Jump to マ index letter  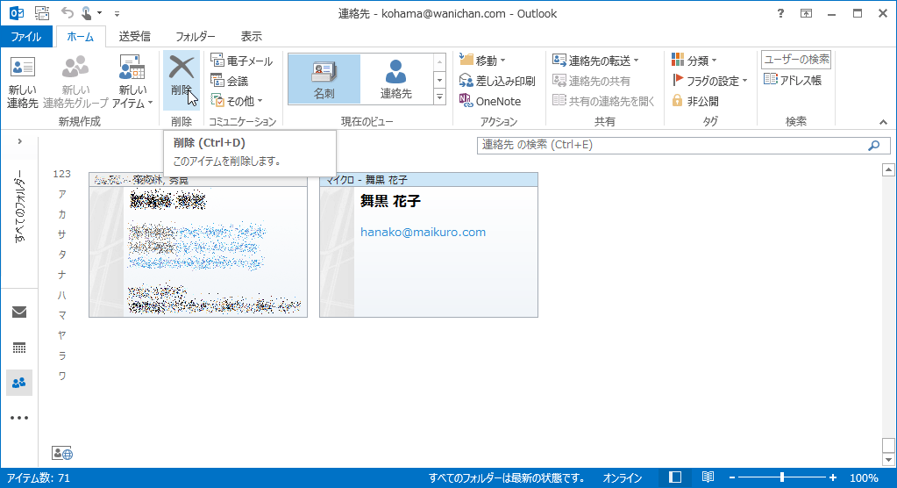click(x=61, y=315)
